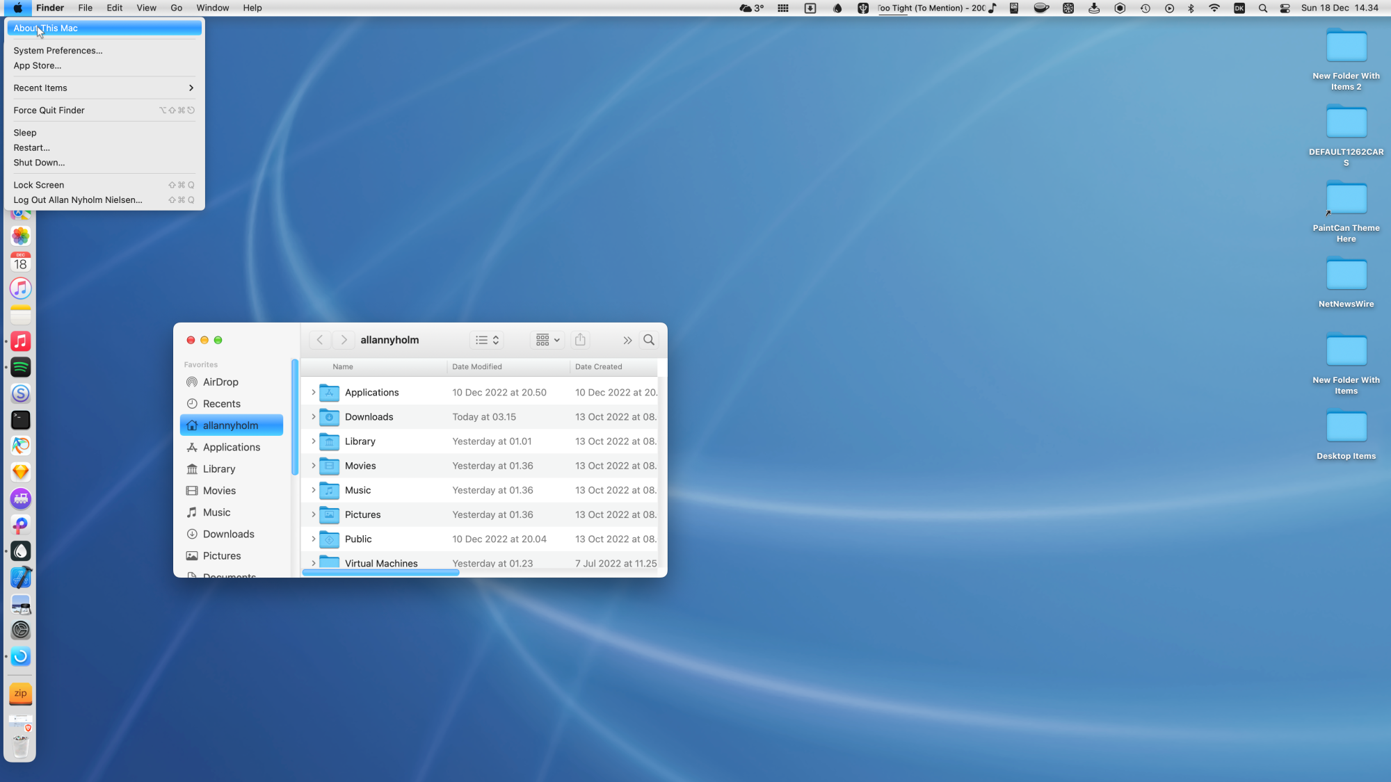This screenshot has width=1391, height=782.
Task: Click the Finder search magnifier icon
Action: 649,340
